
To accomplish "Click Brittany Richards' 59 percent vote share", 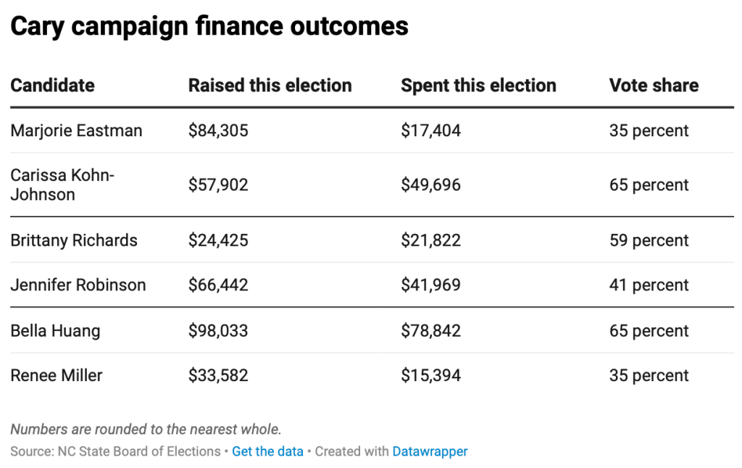I will [x=649, y=241].
